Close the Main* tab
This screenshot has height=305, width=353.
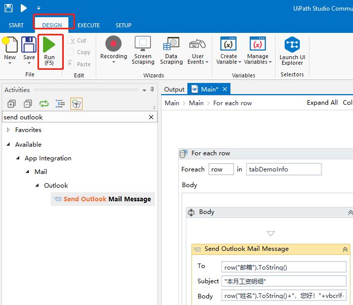(x=225, y=89)
